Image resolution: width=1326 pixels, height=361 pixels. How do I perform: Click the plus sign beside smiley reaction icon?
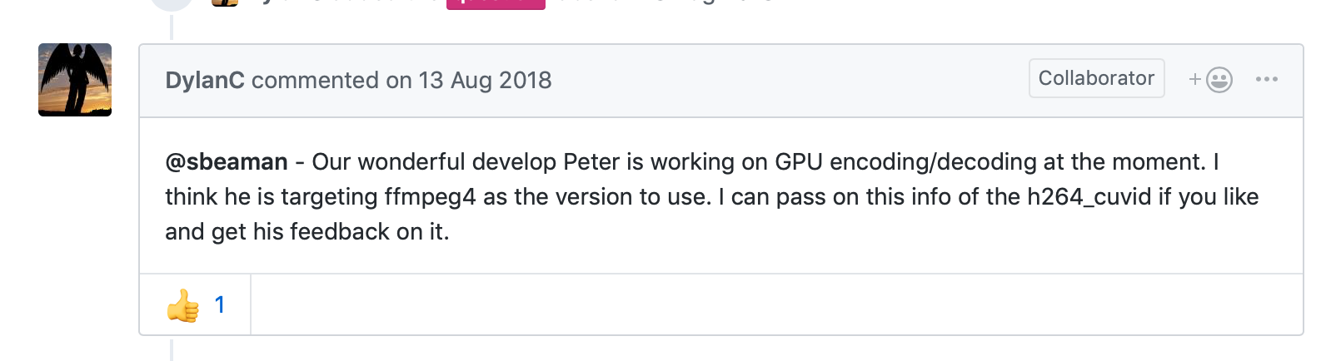click(x=1194, y=79)
